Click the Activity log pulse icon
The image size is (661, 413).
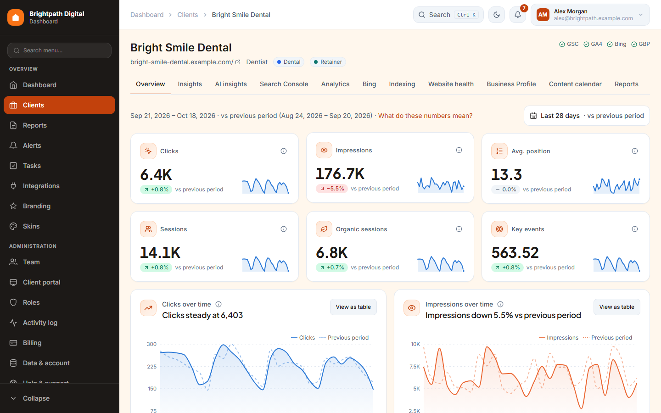[x=13, y=323]
